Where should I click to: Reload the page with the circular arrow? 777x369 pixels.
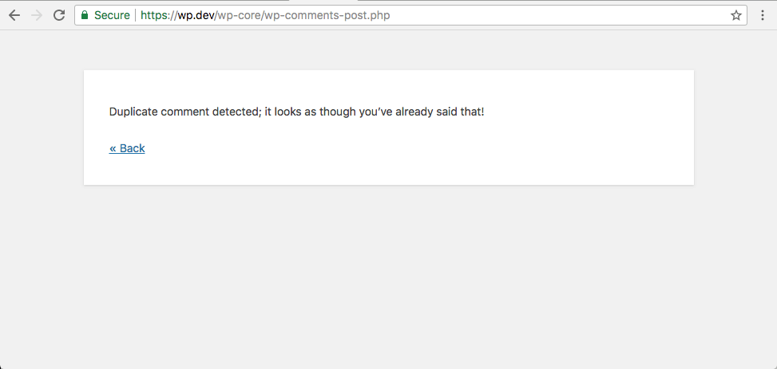pos(59,15)
